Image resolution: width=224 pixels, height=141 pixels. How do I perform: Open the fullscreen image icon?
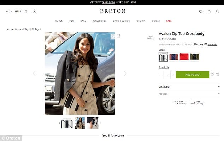click(118, 36)
